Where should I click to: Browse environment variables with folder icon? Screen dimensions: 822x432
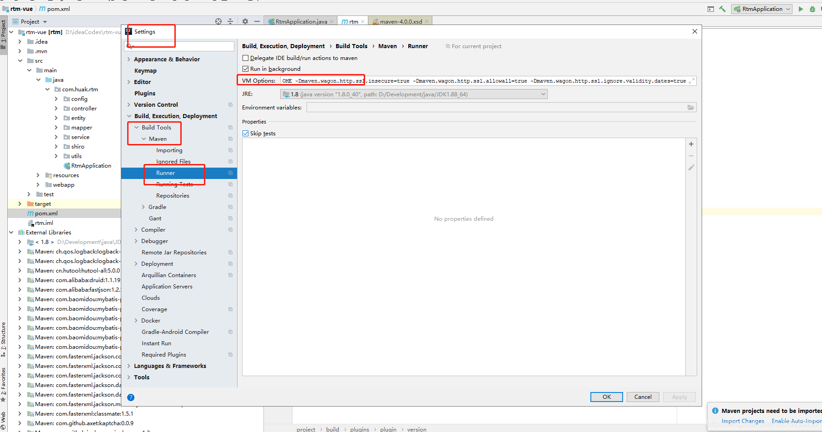(x=690, y=107)
